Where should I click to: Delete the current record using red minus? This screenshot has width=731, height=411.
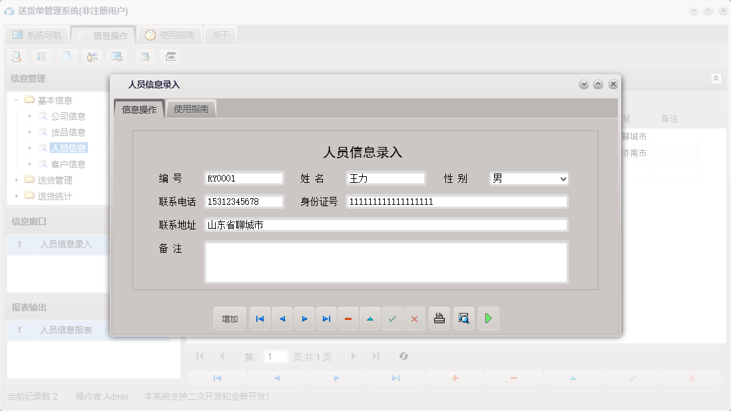[x=348, y=318]
